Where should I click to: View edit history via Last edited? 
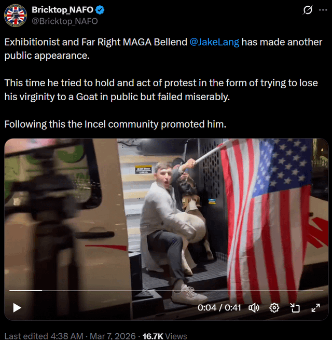point(44,336)
